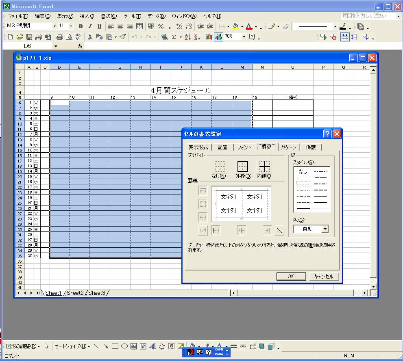
Task: Switch to the フォント tab
Action: 244,147
